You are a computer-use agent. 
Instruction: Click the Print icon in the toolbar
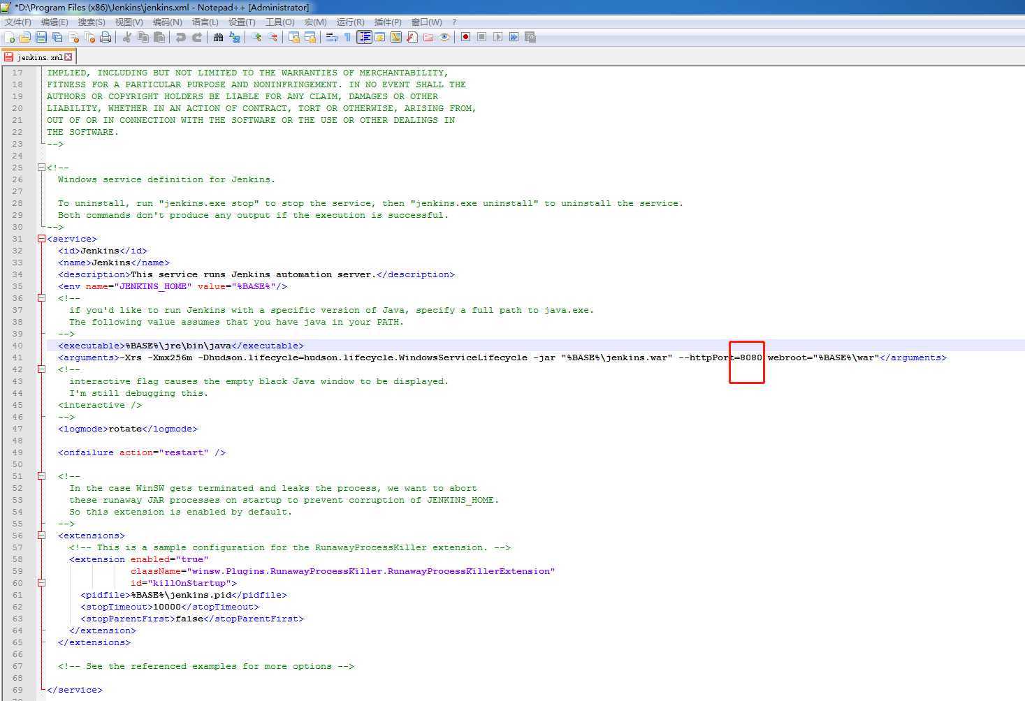[106, 37]
